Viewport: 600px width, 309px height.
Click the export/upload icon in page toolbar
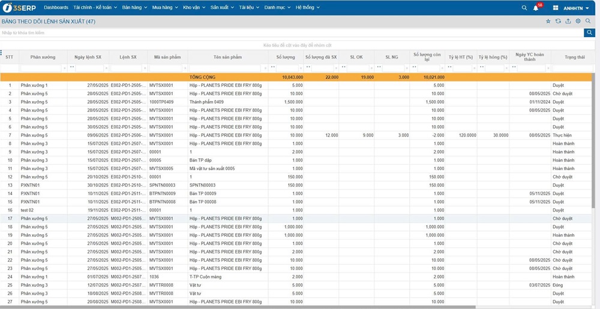pos(568,21)
